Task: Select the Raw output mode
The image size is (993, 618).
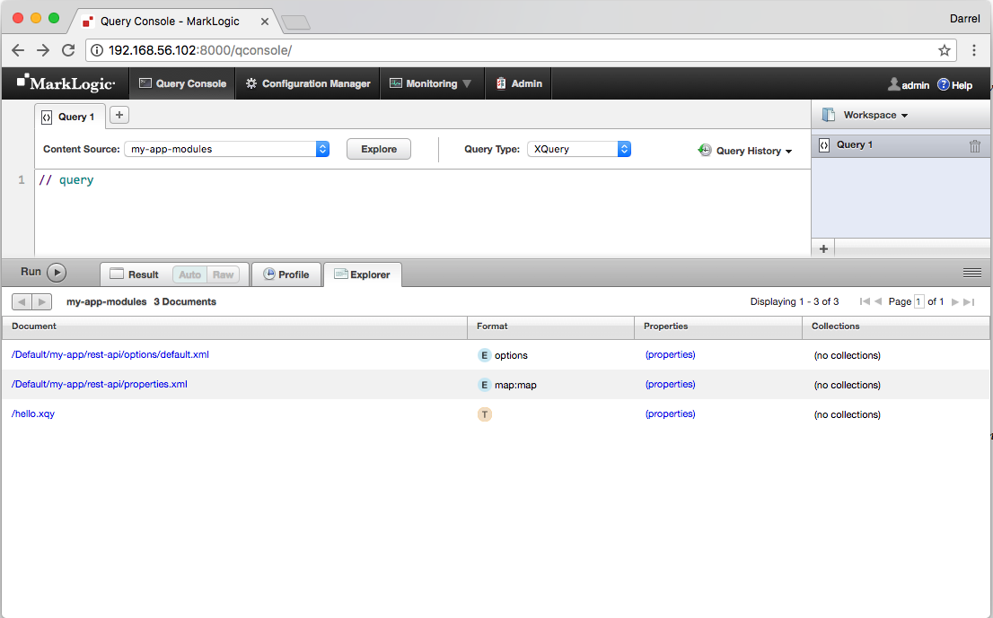Action: pyautogui.click(x=223, y=274)
